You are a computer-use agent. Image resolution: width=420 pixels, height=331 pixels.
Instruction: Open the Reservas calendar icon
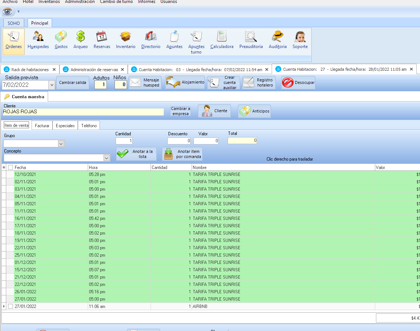pos(102,37)
